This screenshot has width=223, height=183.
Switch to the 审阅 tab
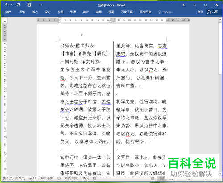[x=99, y=12]
